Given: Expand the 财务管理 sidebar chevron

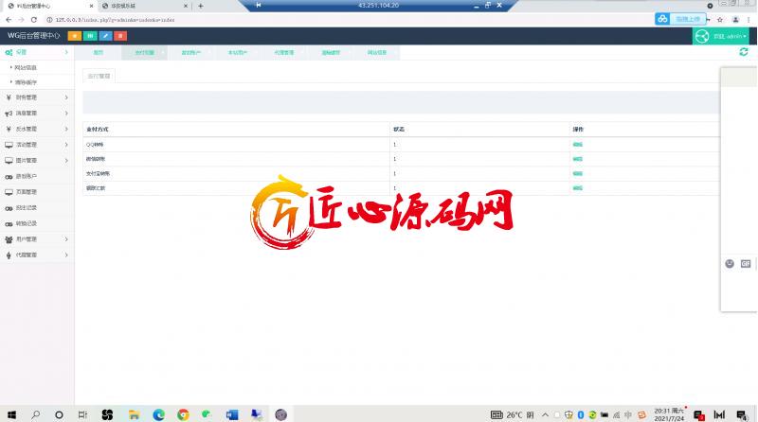Looking at the screenshot, I should (x=66, y=97).
